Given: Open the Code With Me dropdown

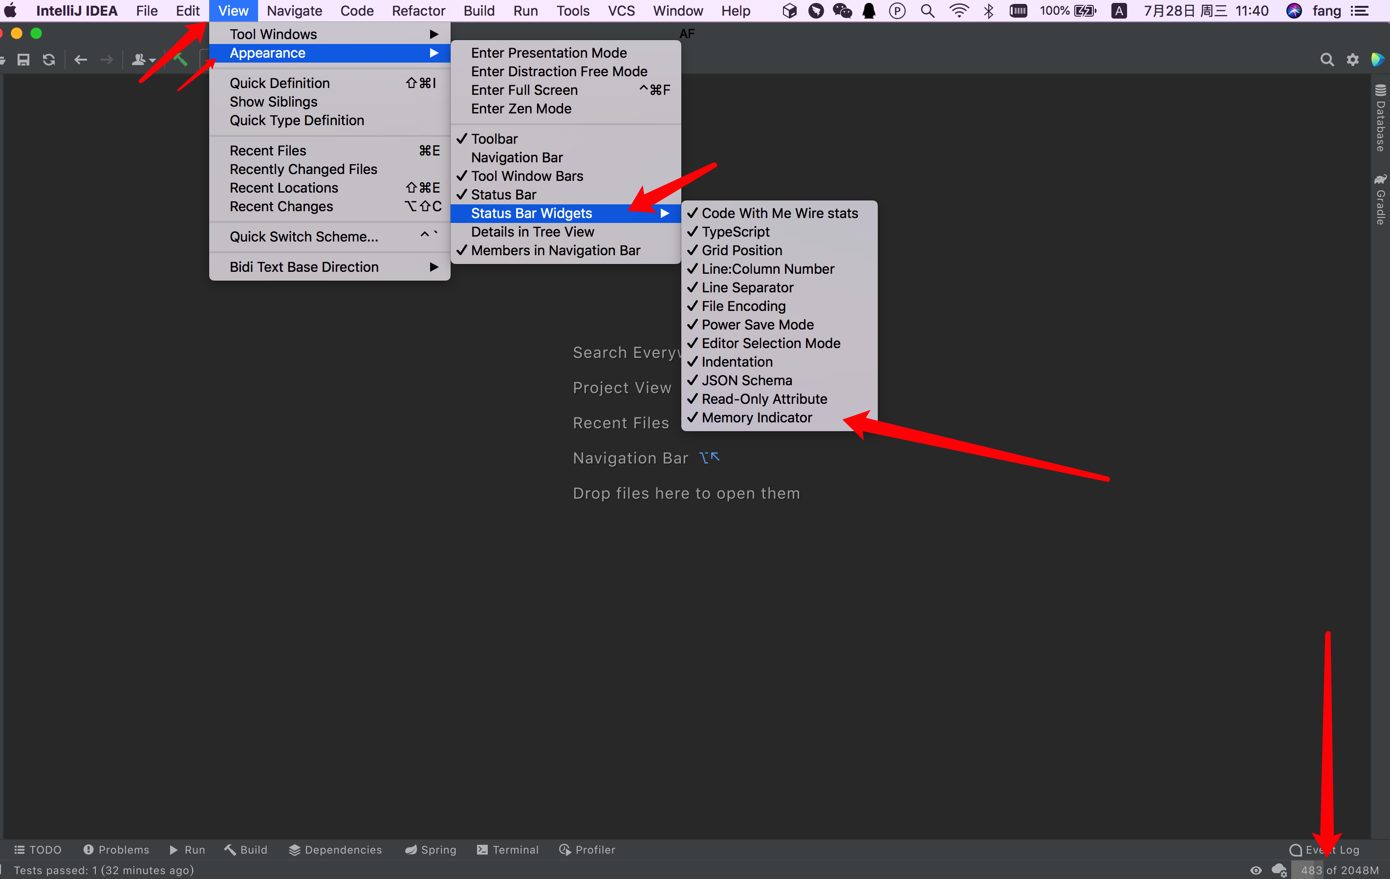Looking at the screenshot, I should [143, 60].
